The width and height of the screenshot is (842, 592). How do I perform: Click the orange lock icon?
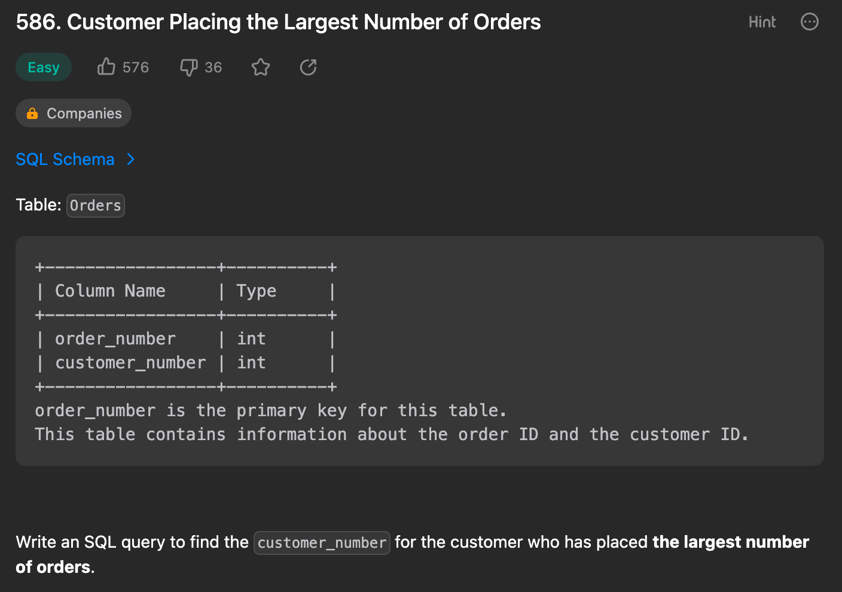coord(32,114)
